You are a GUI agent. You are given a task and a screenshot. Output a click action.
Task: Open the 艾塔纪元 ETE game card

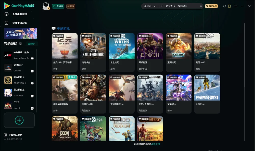pos(179,94)
